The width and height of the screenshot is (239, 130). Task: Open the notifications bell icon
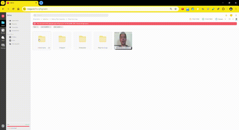tap(226, 15)
